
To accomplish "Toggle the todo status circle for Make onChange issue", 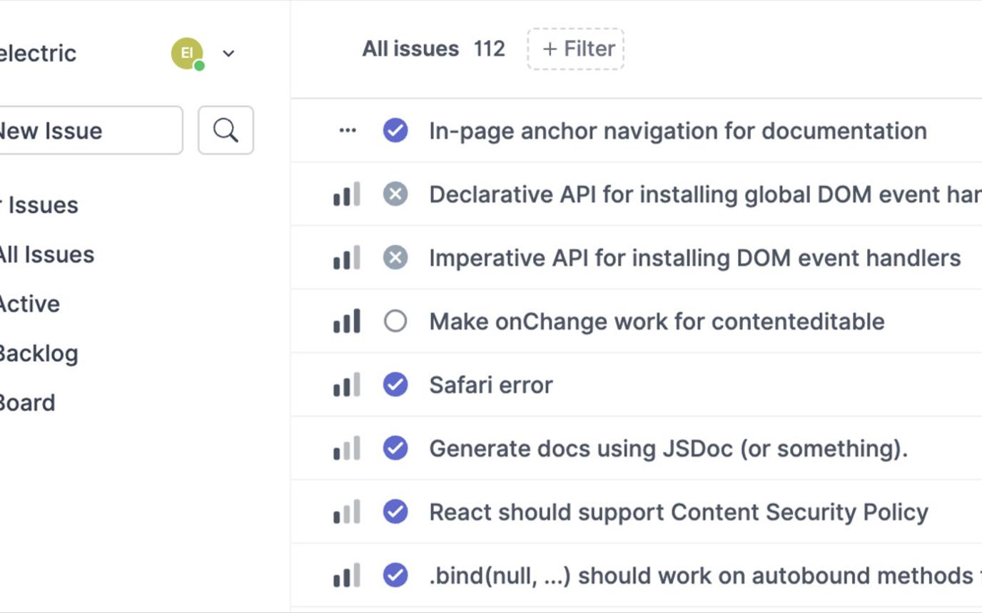I will click(x=395, y=321).
